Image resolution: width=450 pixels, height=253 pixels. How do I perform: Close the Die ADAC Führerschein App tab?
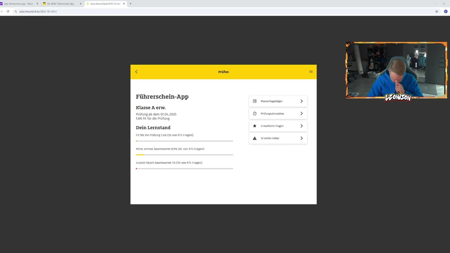pyautogui.click(x=81, y=4)
